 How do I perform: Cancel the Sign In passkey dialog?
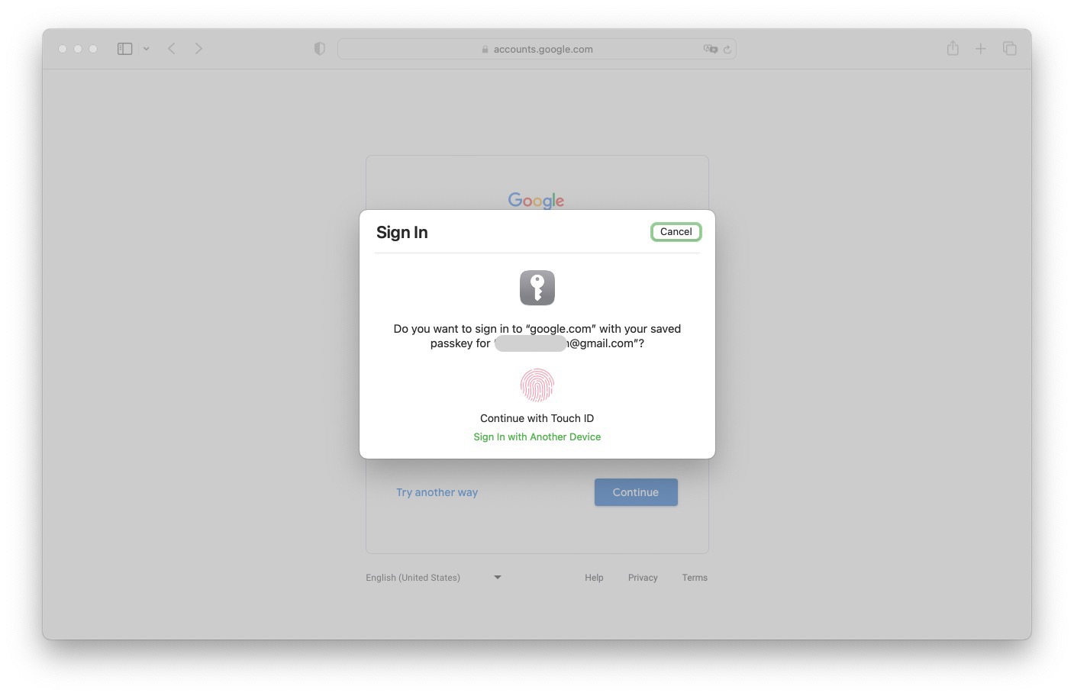coord(676,232)
